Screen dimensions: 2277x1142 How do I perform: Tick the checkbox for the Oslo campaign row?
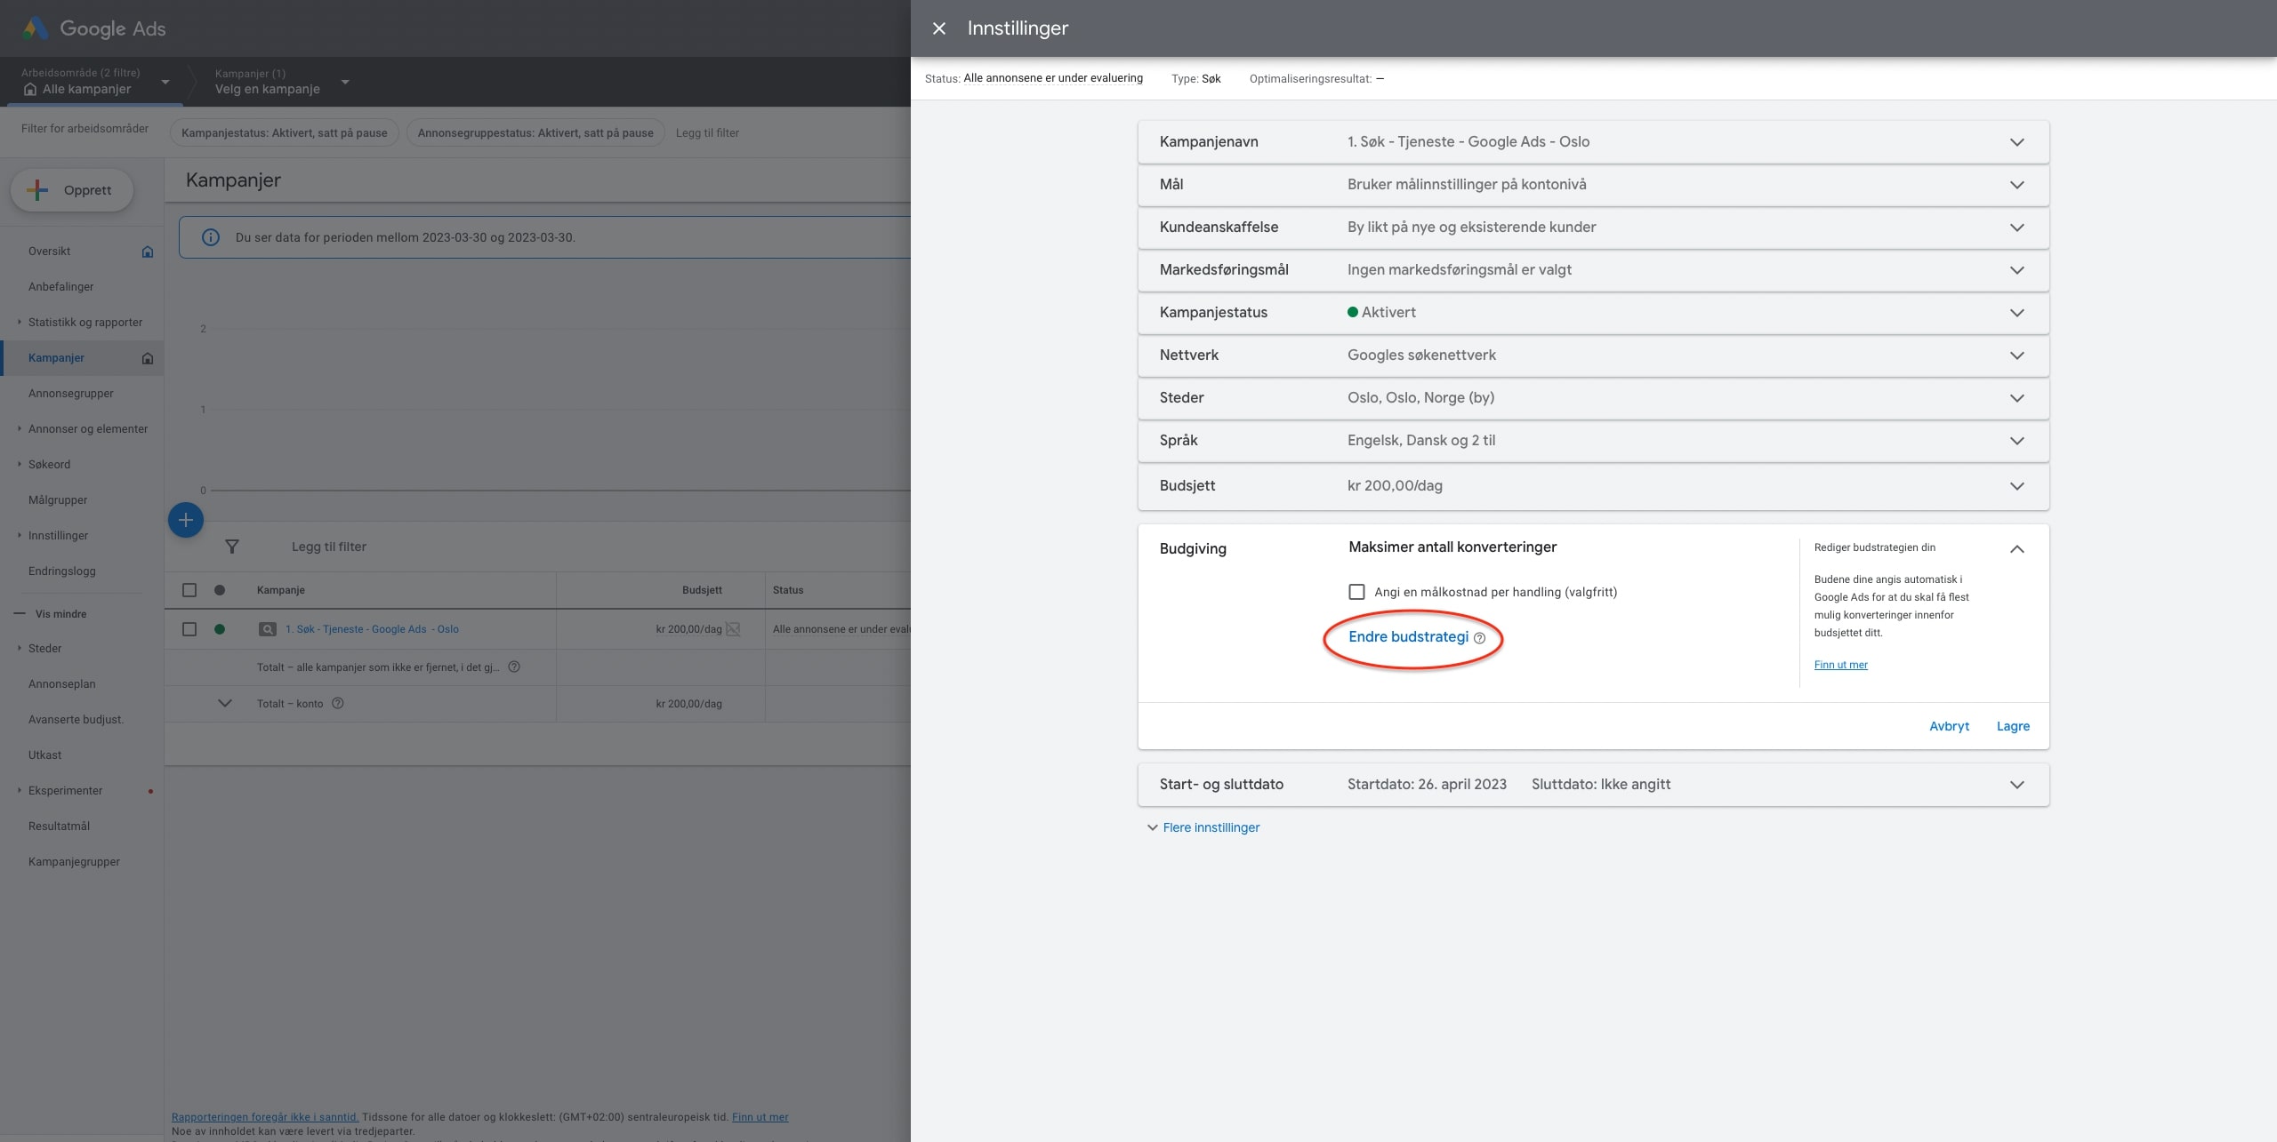[x=189, y=629]
